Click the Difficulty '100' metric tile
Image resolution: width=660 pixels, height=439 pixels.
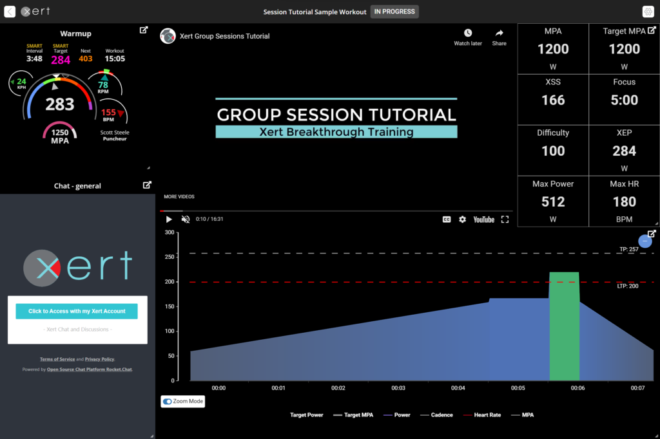pos(553,150)
